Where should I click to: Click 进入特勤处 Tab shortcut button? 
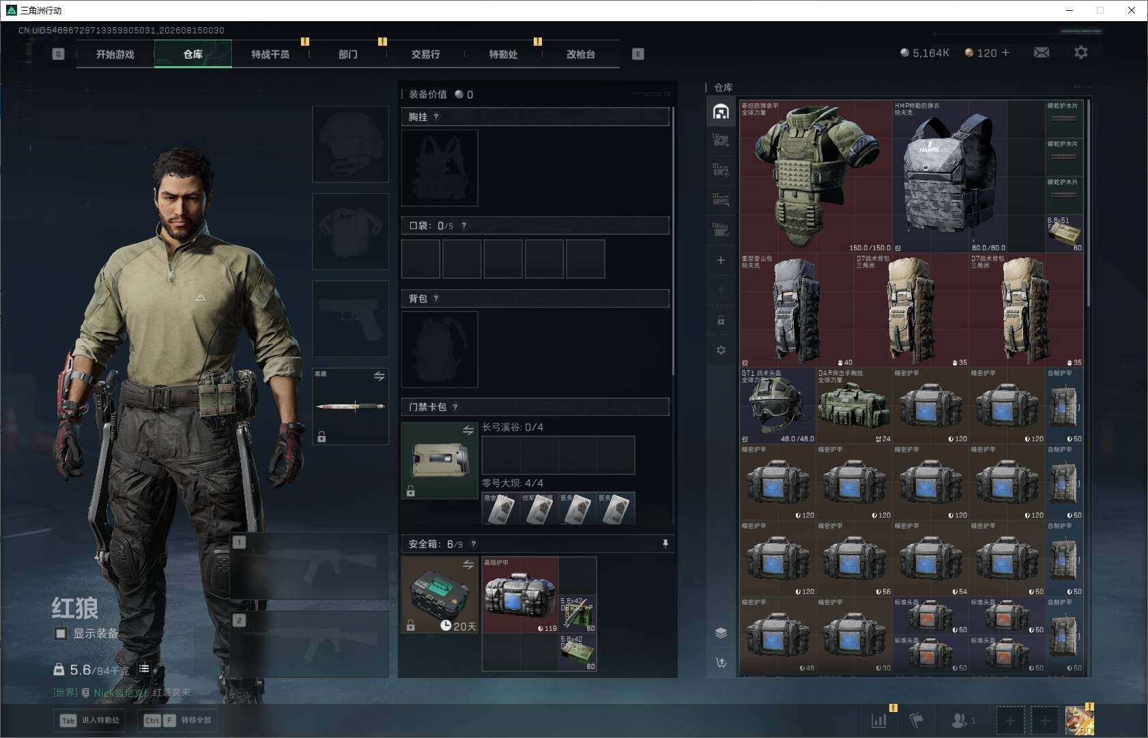tap(89, 720)
